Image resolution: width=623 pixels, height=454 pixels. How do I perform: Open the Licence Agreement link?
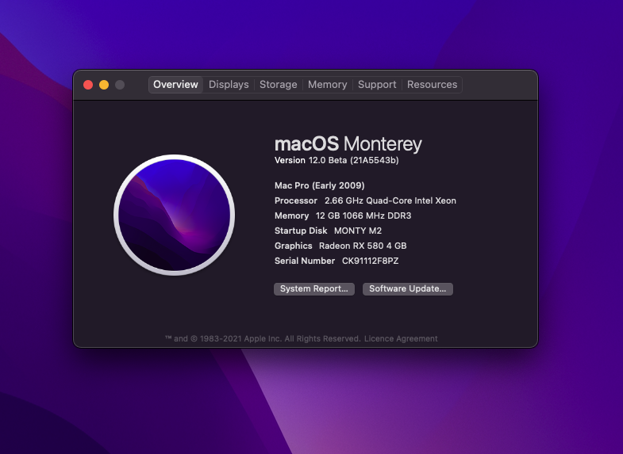click(x=401, y=338)
